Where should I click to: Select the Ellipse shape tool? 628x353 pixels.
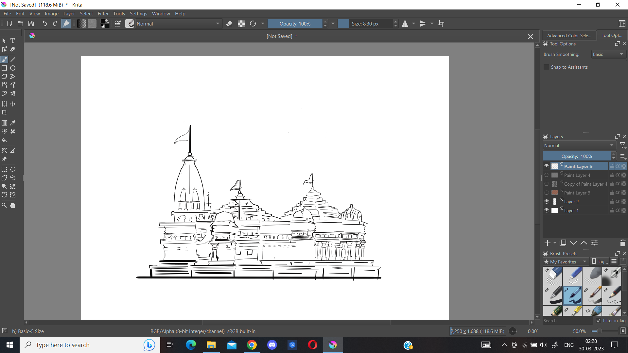[x=13, y=68]
